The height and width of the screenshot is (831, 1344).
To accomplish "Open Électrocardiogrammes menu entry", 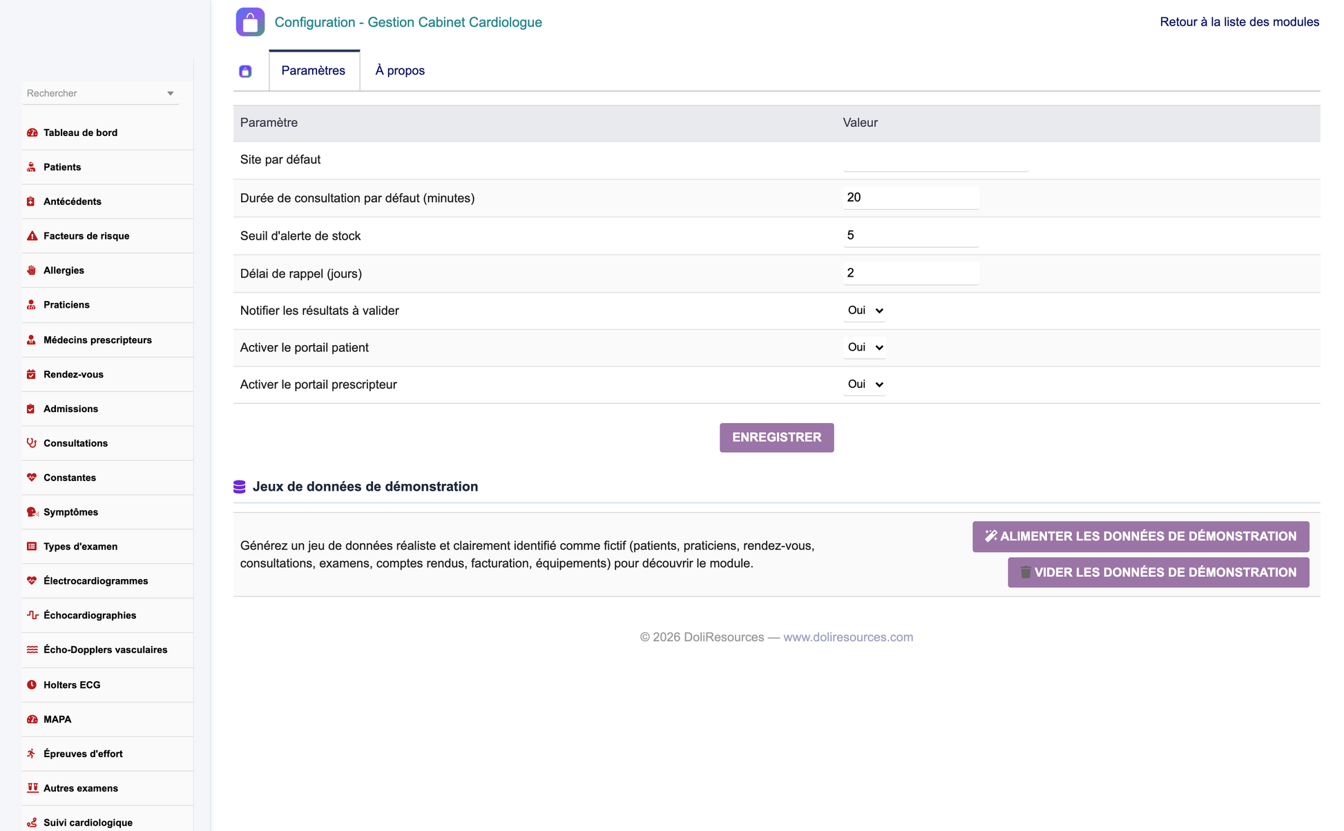I will 96,581.
